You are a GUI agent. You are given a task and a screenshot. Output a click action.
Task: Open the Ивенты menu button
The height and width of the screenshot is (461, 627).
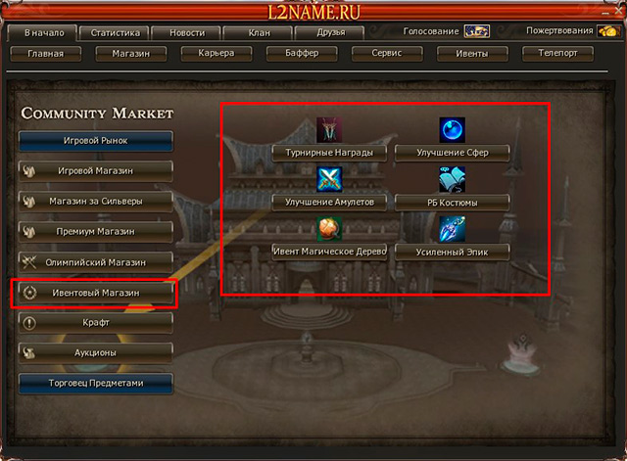pos(472,54)
